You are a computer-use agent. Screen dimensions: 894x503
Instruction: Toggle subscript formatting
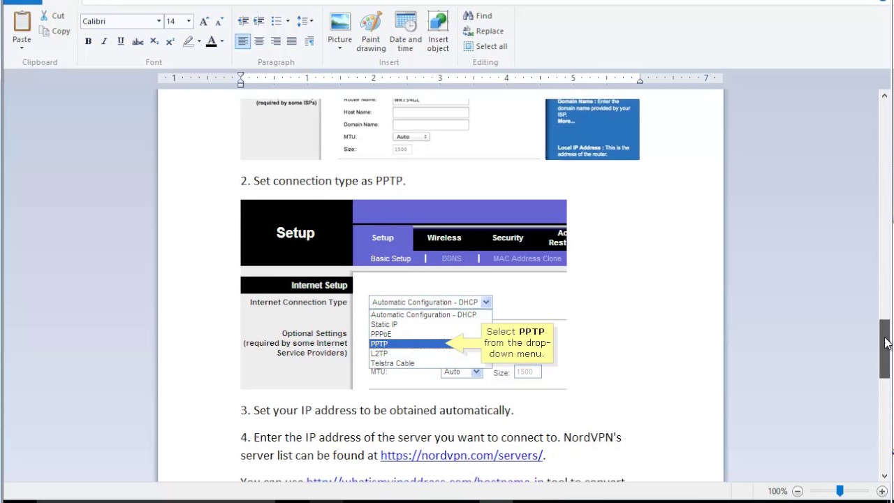click(x=154, y=41)
